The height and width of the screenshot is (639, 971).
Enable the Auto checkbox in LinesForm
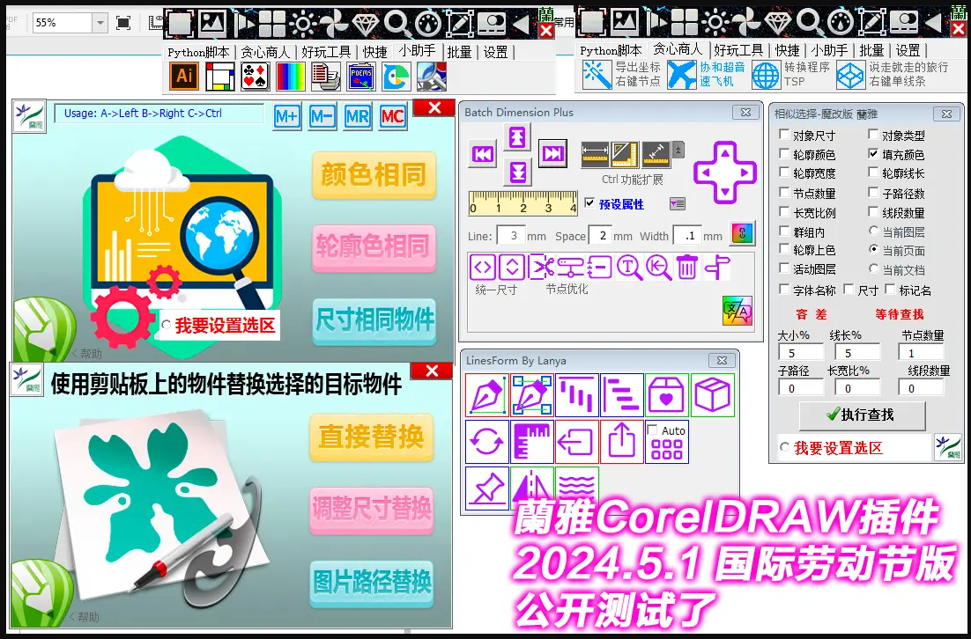click(652, 430)
